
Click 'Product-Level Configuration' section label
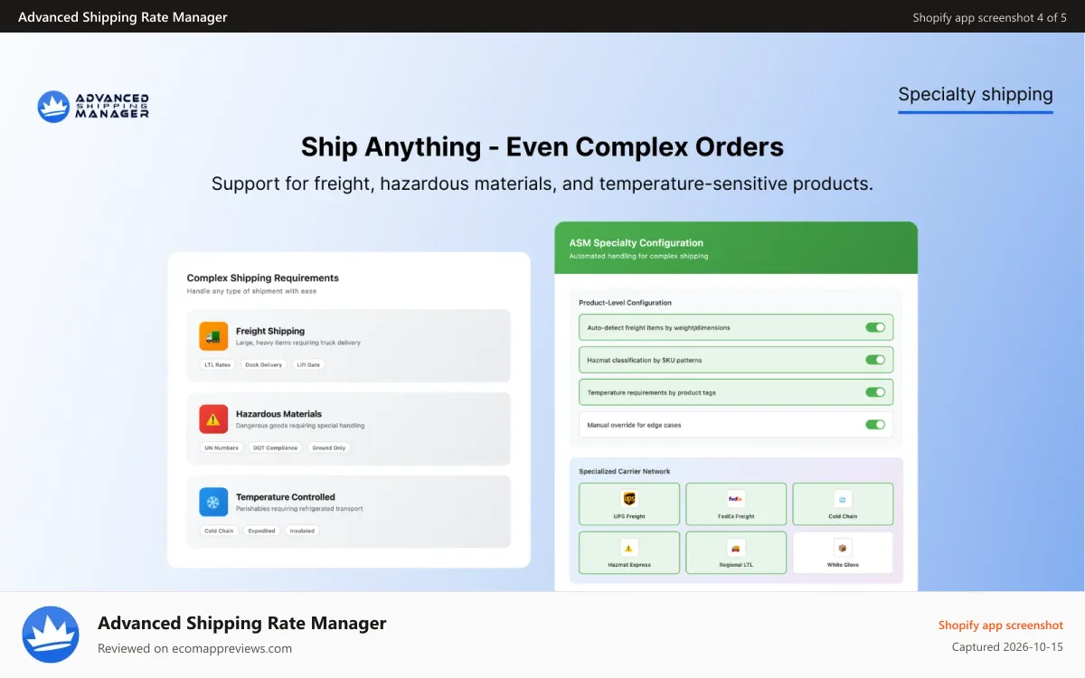pyautogui.click(x=625, y=303)
